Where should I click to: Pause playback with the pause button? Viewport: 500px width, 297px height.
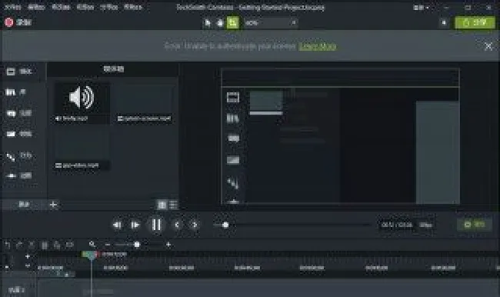pos(156,225)
